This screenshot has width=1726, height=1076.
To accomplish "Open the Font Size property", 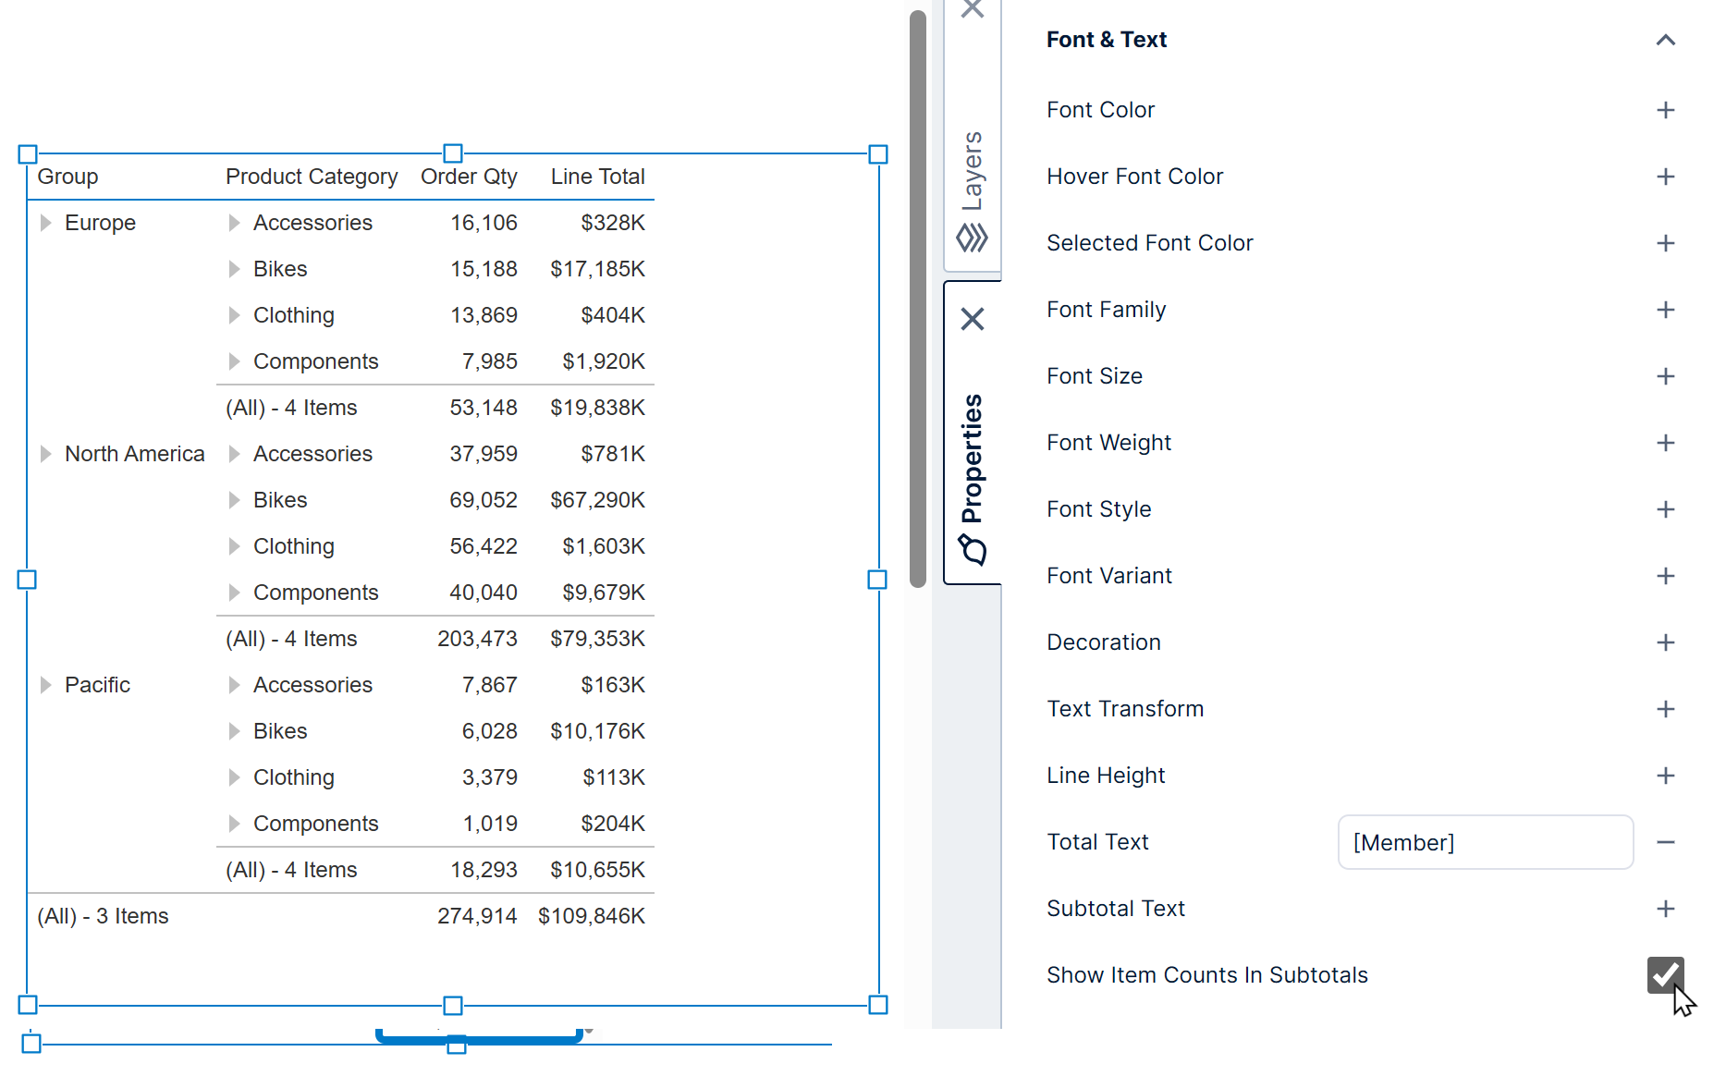I will pyautogui.click(x=1665, y=376).
